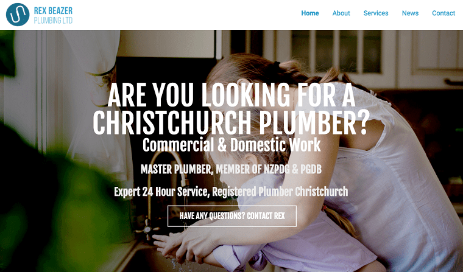Open the Services menu item
Viewport: 463px width, 272px height.
pyautogui.click(x=376, y=13)
